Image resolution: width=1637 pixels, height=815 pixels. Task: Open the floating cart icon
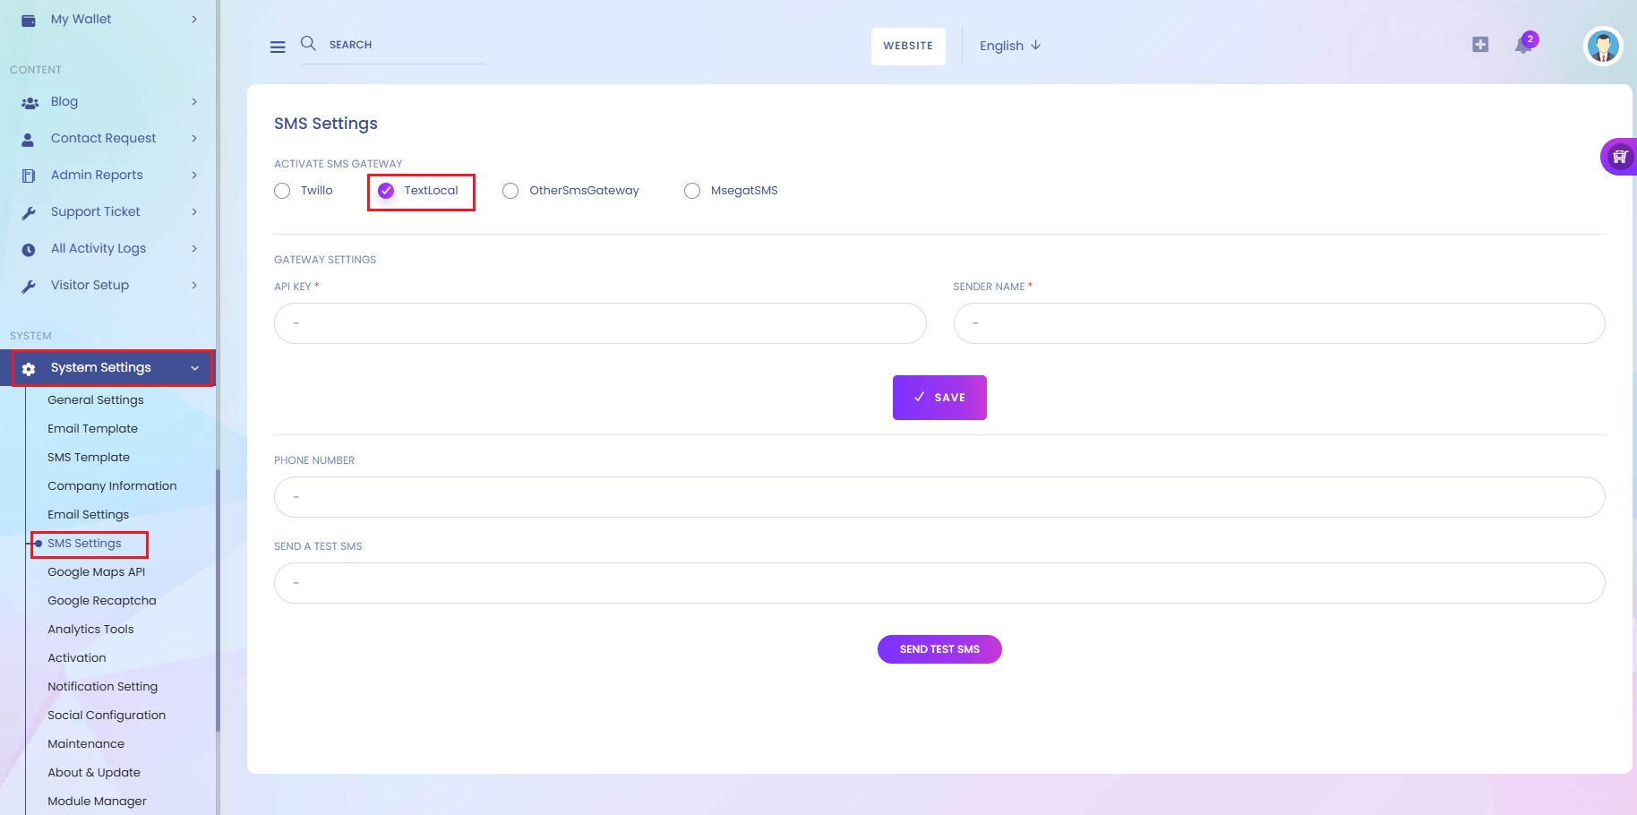[1619, 157]
